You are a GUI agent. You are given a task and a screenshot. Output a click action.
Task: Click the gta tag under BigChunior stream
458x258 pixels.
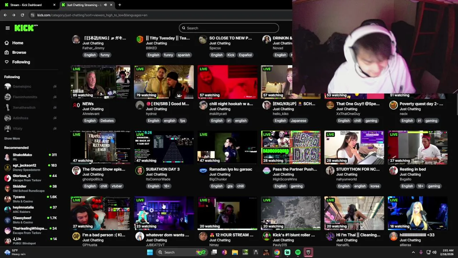click(x=229, y=186)
